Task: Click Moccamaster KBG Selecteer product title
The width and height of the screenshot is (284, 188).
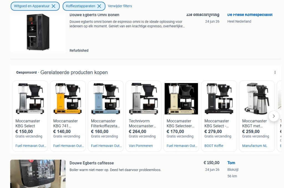Action: (181, 124)
